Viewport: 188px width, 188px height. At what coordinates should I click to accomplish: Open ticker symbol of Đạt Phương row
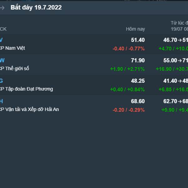[1, 81]
